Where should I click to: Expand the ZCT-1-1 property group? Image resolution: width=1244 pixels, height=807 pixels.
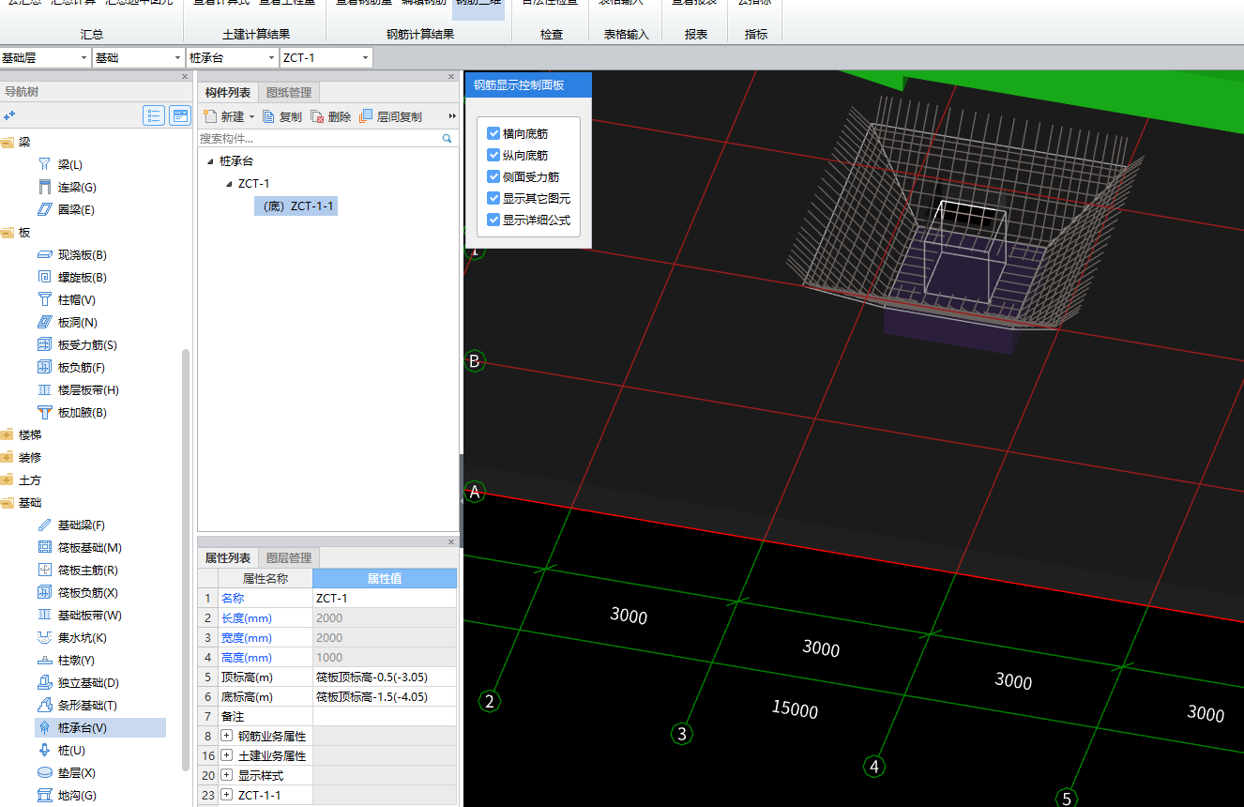[226, 795]
